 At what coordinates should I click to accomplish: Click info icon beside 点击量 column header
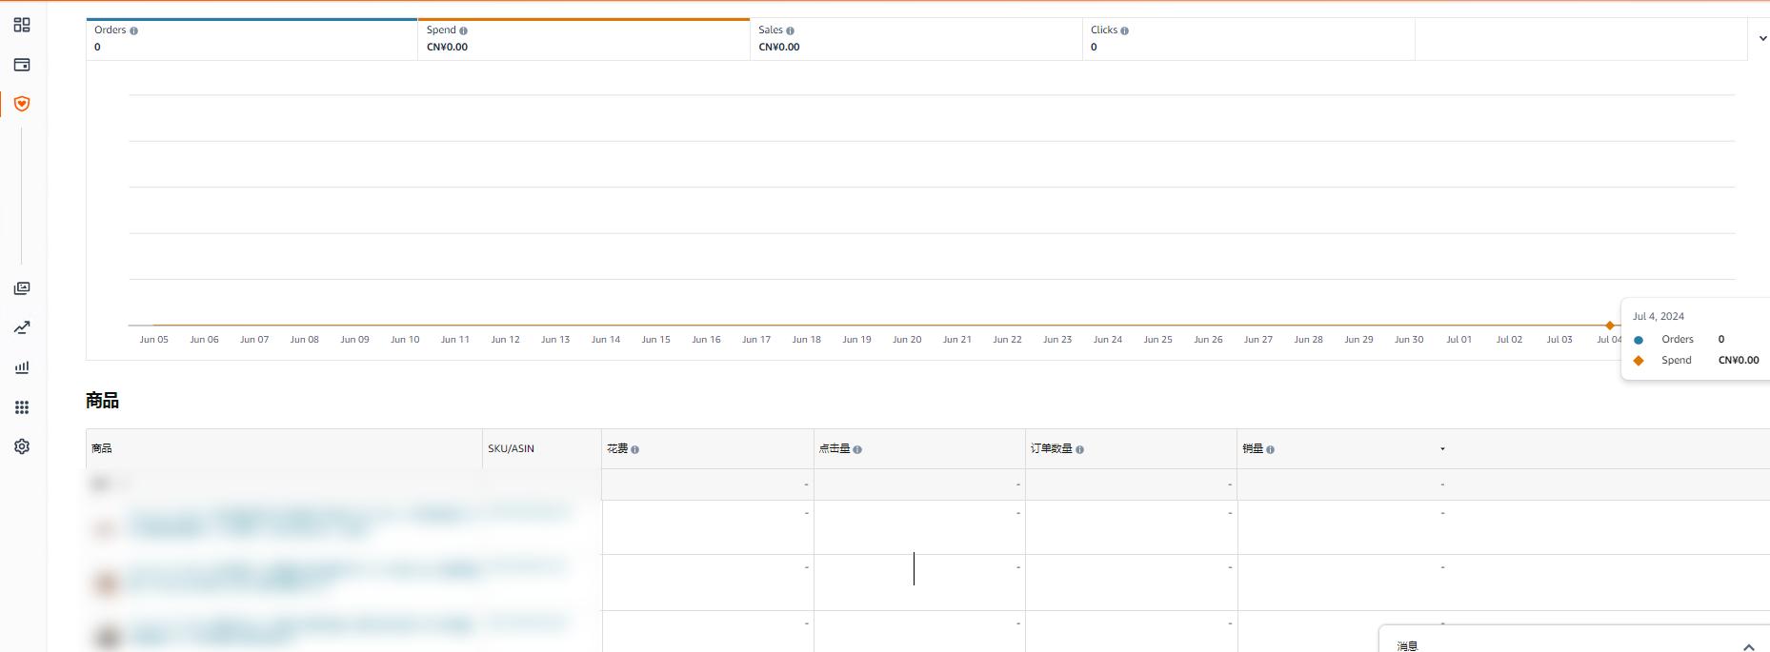pos(857,449)
